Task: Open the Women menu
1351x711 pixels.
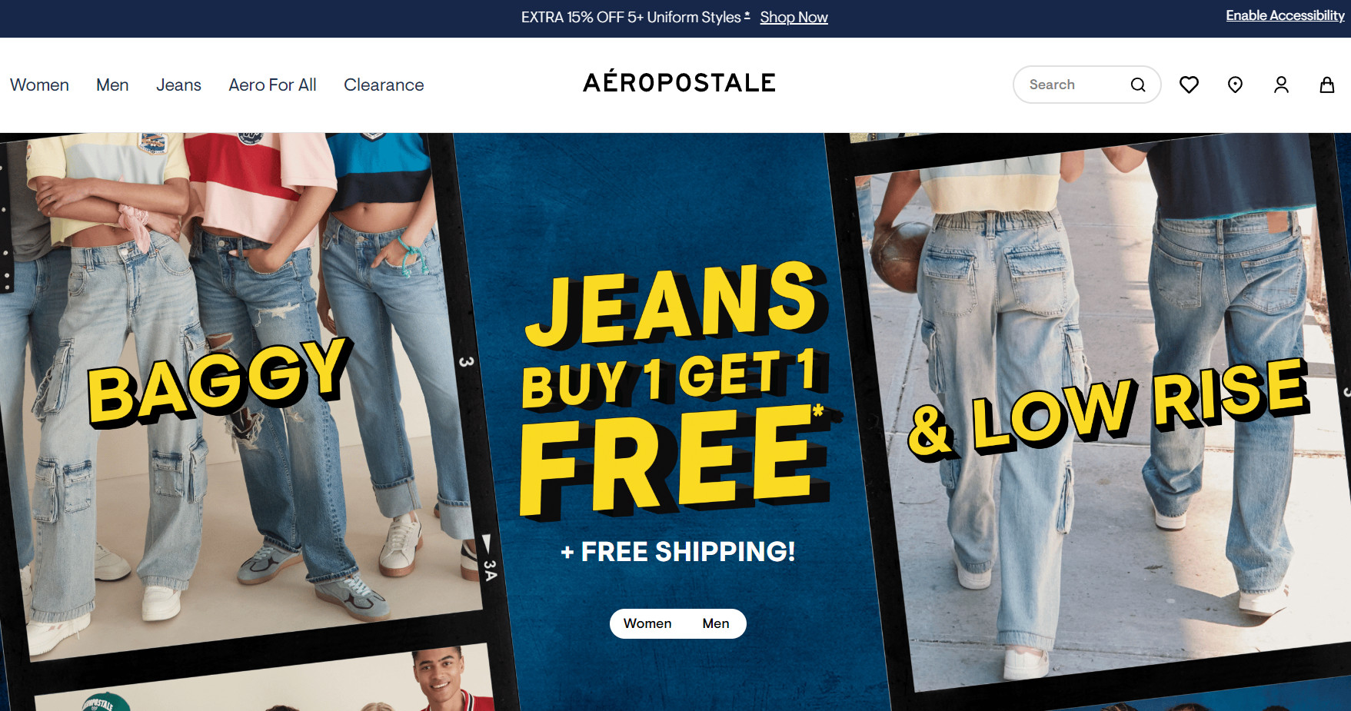Action: click(x=39, y=85)
